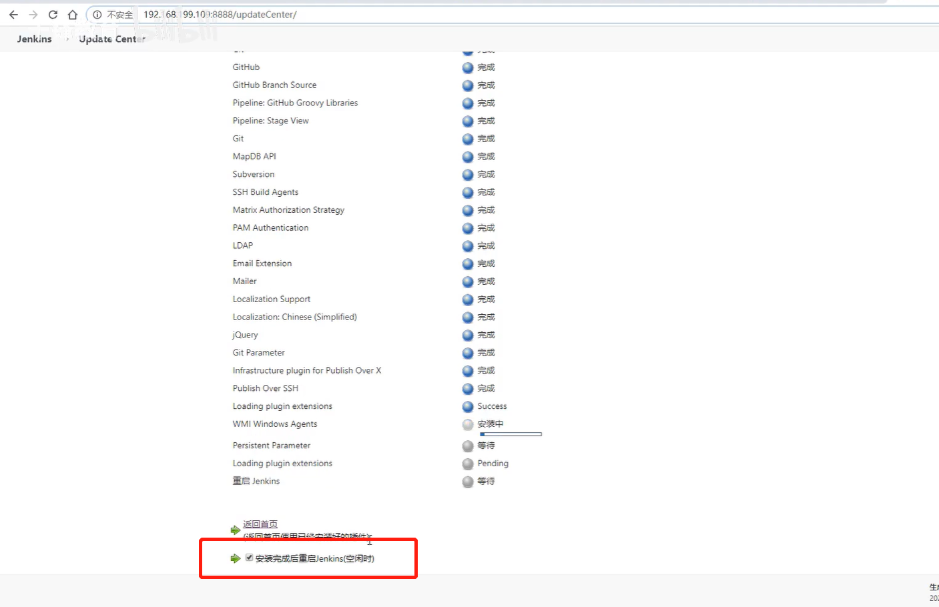The image size is (939, 607).
Task: Click the Publish Over SSH plugin name
Action: point(266,388)
